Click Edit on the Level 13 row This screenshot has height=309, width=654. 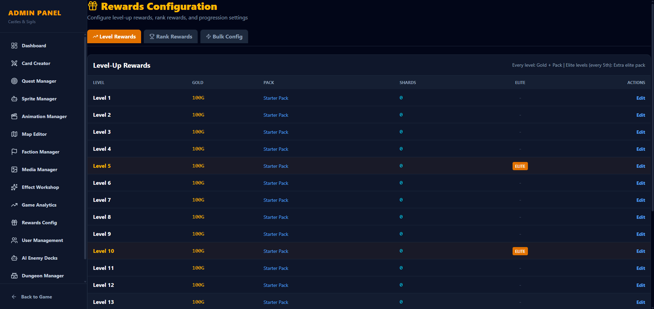[x=641, y=302]
